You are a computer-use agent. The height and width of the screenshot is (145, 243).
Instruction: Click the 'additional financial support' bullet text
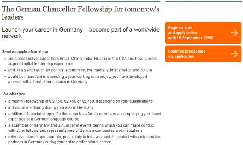pyautogui.click(x=85, y=116)
